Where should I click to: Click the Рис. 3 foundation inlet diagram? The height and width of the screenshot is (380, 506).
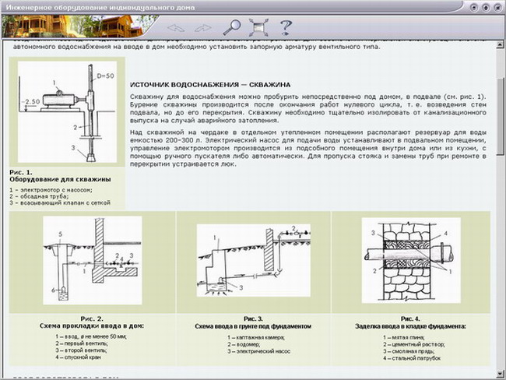coord(253,260)
